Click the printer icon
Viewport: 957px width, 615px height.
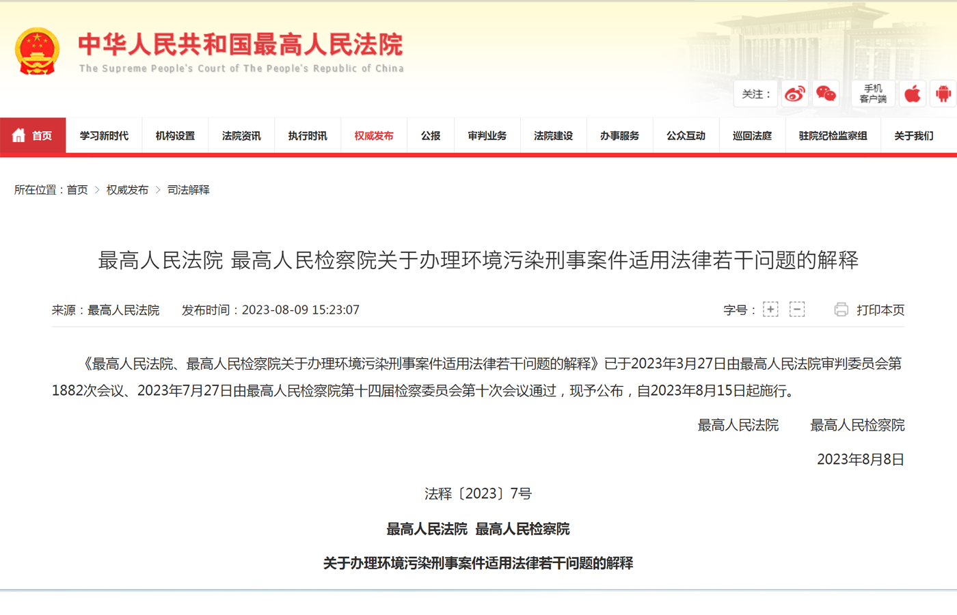click(841, 310)
